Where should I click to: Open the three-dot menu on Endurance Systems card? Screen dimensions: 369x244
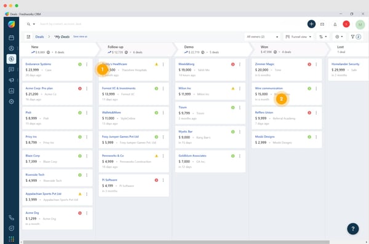87,65
